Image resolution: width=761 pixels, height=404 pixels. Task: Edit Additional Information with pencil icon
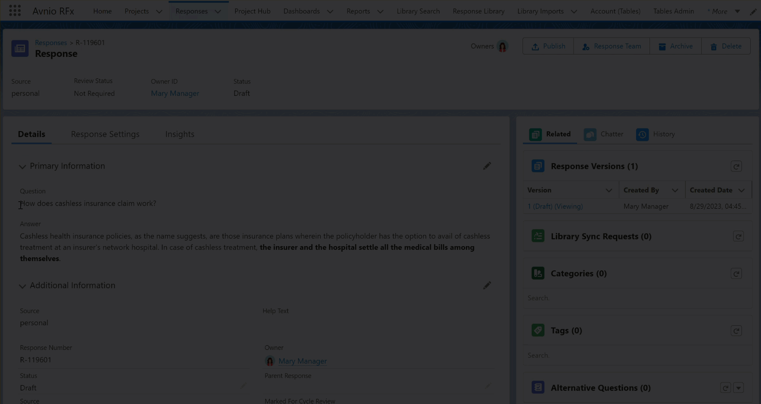tap(487, 286)
